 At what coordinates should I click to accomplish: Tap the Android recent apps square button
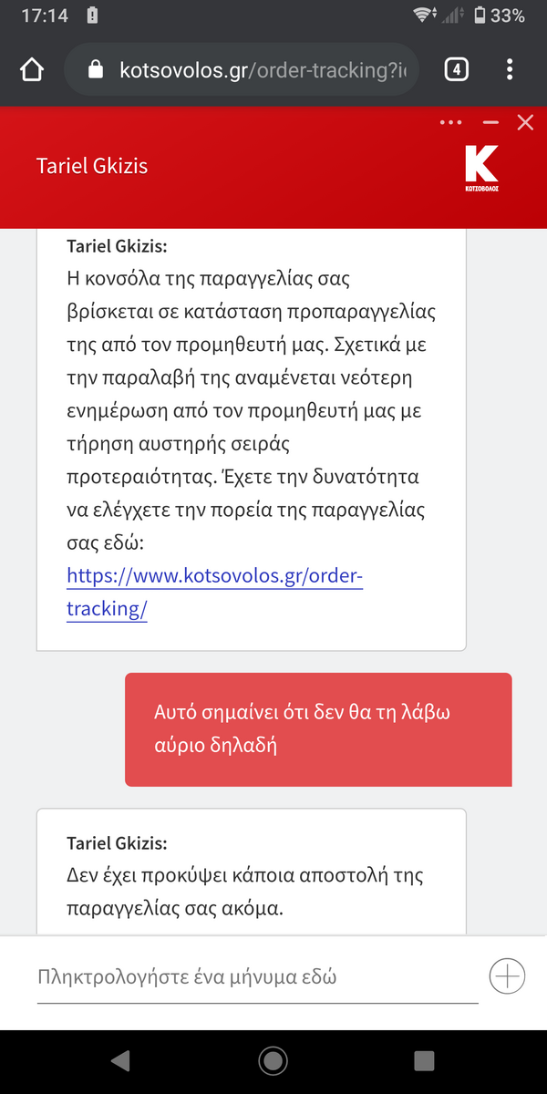pos(424,1060)
